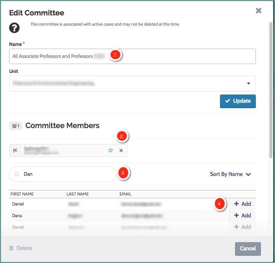Viewport: 275px width, 263px height.
Task: Open the Unit dropdown
Action: coord(132,84)
